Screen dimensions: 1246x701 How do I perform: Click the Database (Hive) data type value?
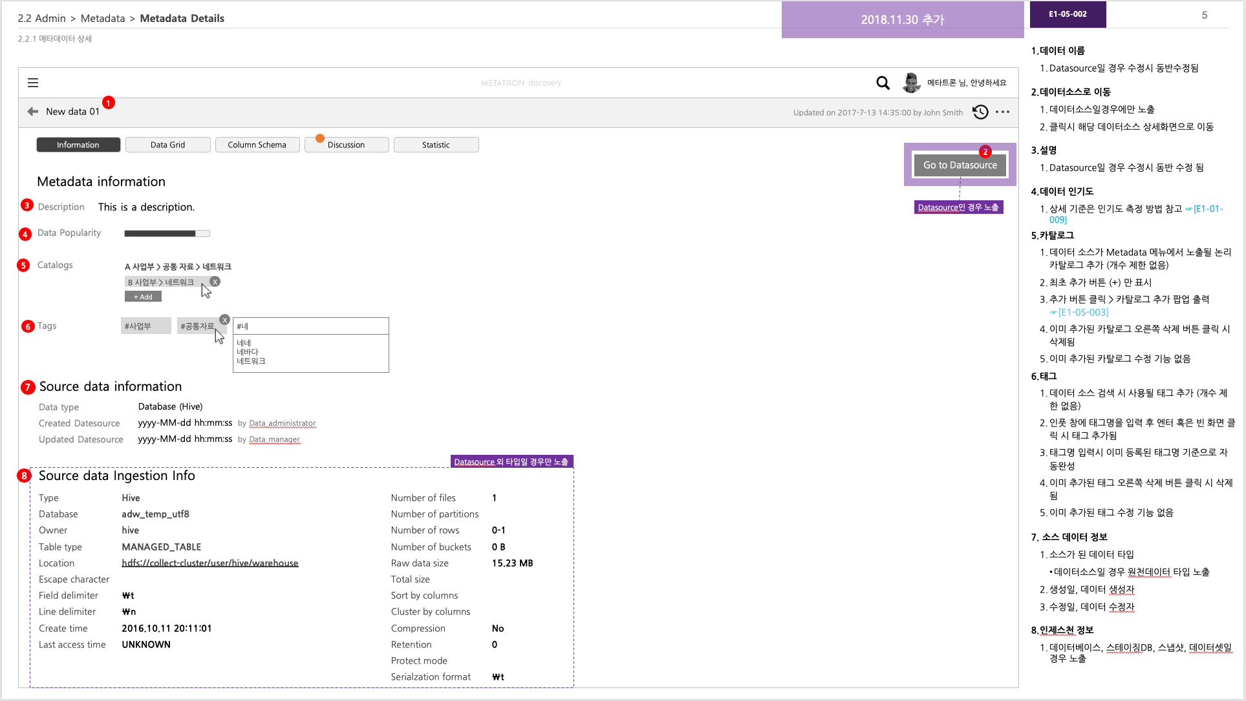click(x=171, y=407)
